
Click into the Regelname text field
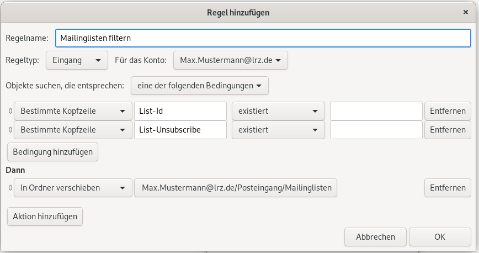(x=263, y=38)
